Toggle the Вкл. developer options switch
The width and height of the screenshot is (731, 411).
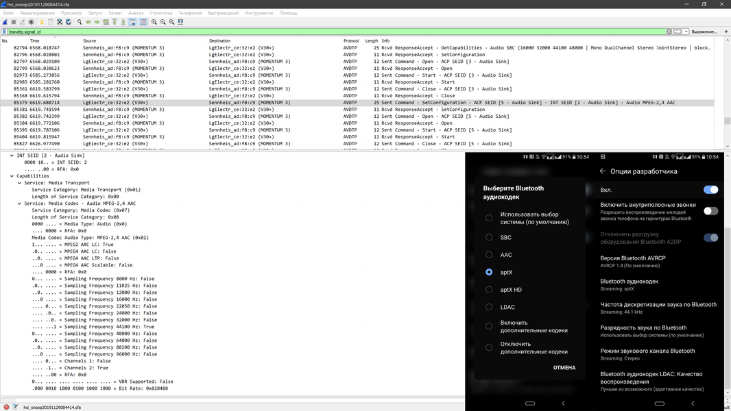[710, 190]
